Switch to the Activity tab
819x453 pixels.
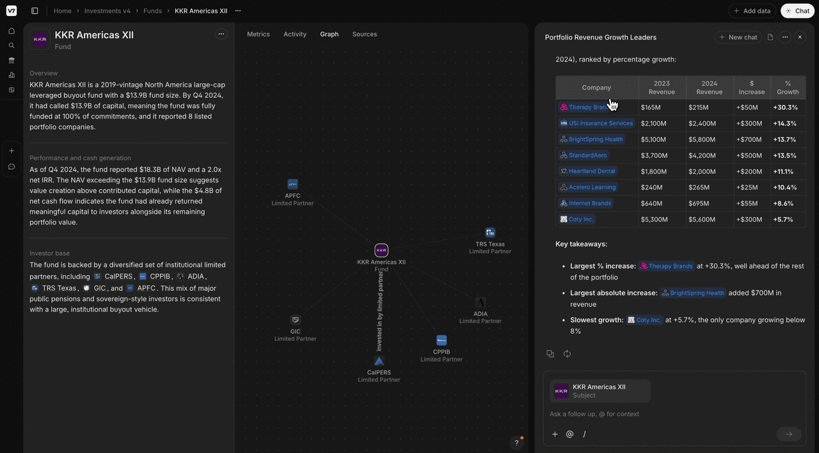pos(295,34)
